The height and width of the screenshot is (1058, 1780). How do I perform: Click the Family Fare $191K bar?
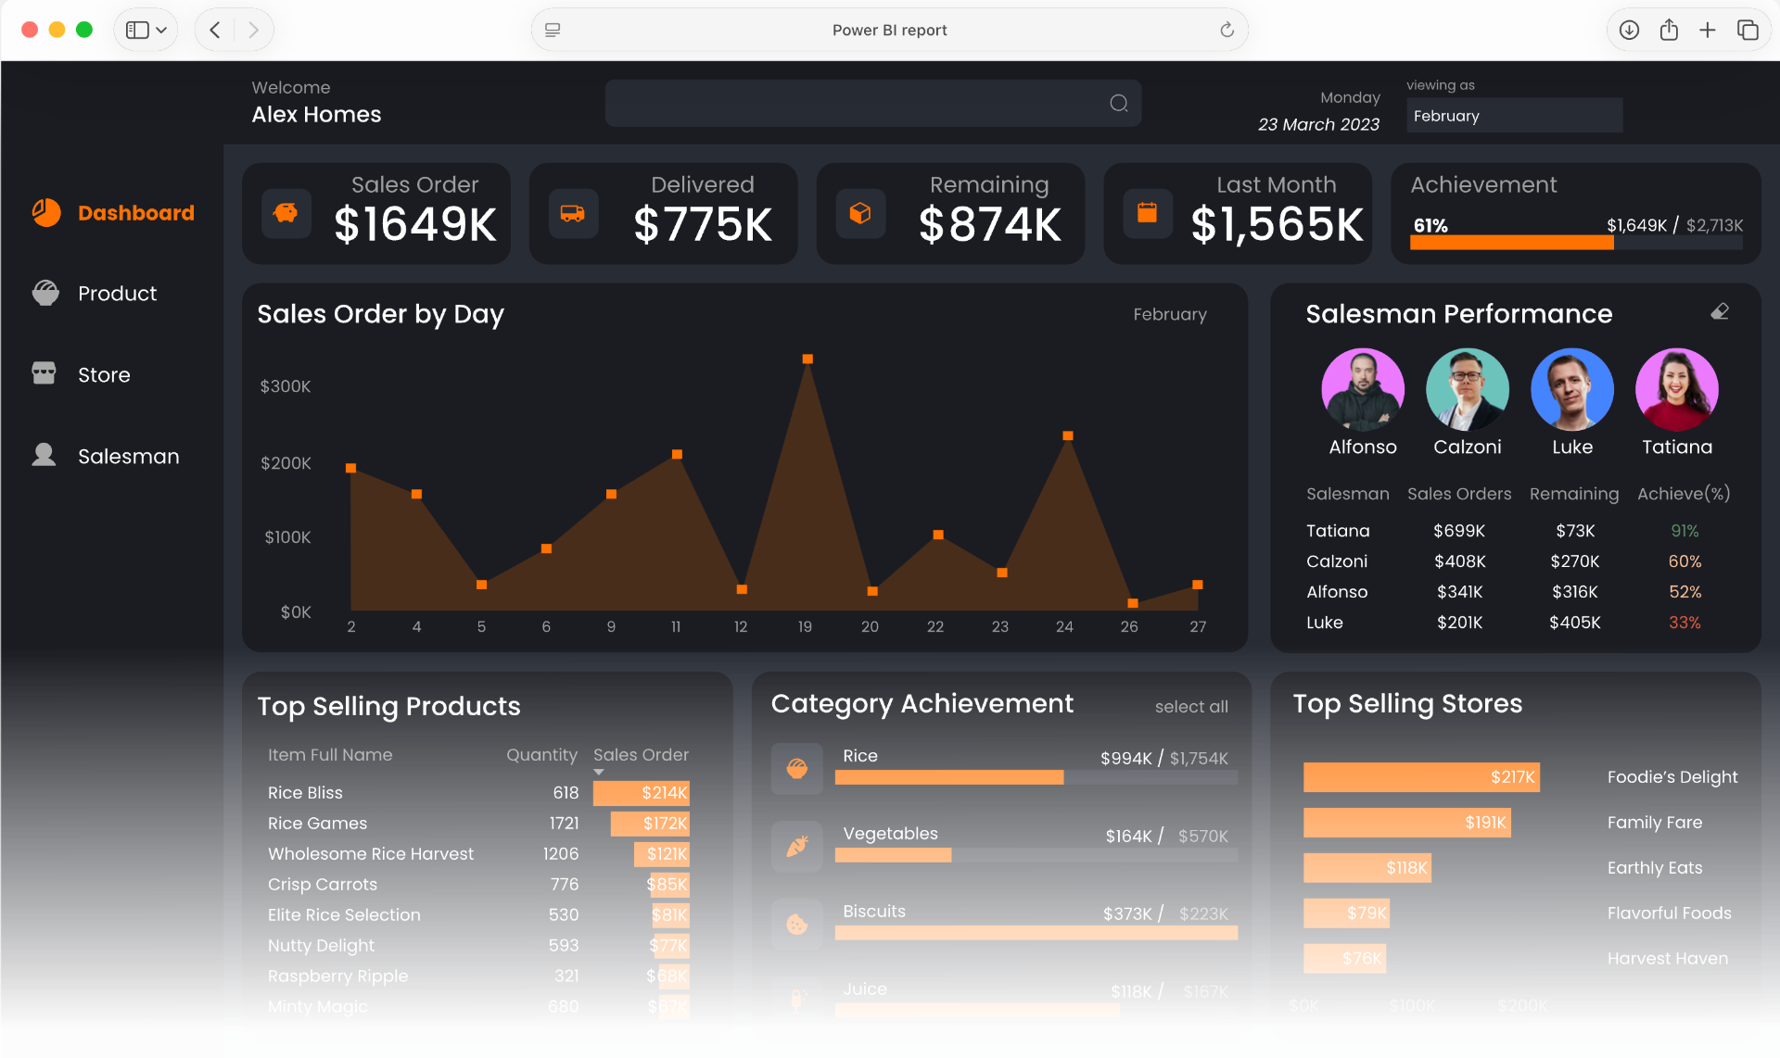click(x=1407, y=823)
